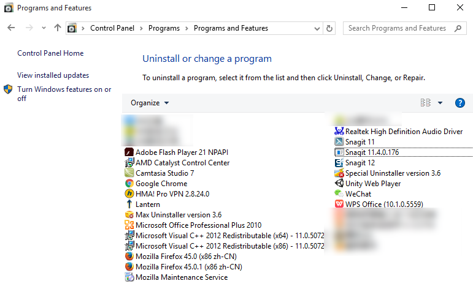The image size is (473, 289).
Task: Click the Snagit 12 icon
Action: tap(339, 163)
